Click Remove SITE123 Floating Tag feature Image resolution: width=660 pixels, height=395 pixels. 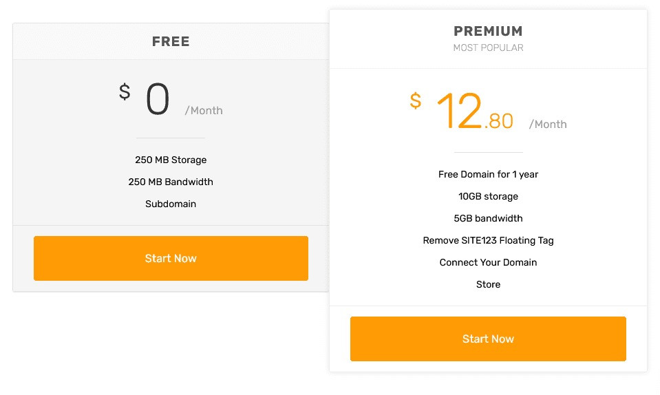[488, 240]
